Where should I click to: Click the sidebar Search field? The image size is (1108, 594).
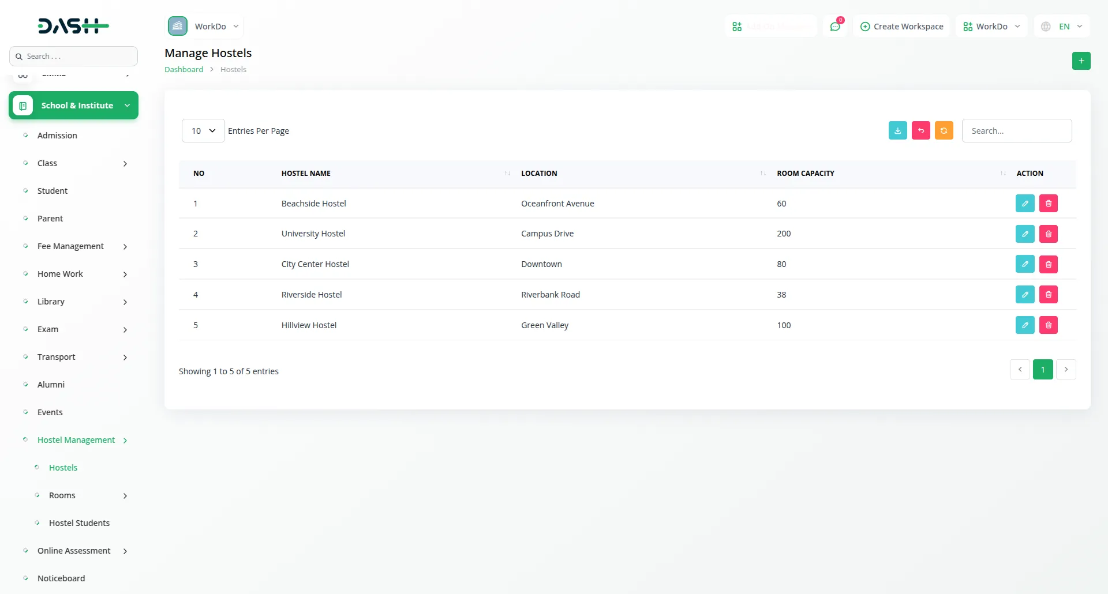pyautogui.click(x=73, y=57)
